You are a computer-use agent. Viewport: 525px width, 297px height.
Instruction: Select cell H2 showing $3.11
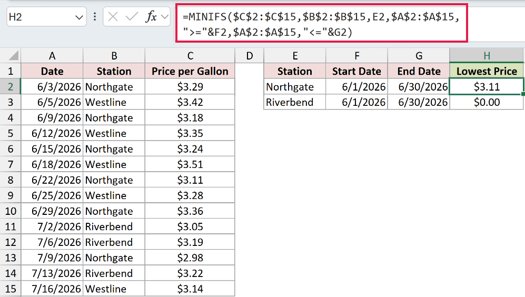487,87
